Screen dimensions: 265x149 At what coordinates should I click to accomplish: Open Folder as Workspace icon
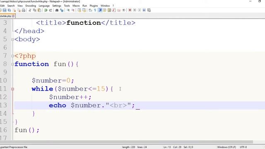[x=119, y=10]
